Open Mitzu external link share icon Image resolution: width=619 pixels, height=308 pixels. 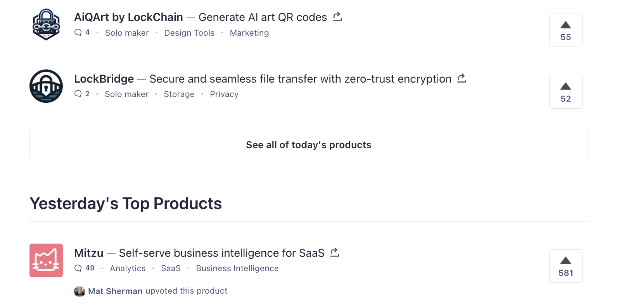[x=335, y=253]
